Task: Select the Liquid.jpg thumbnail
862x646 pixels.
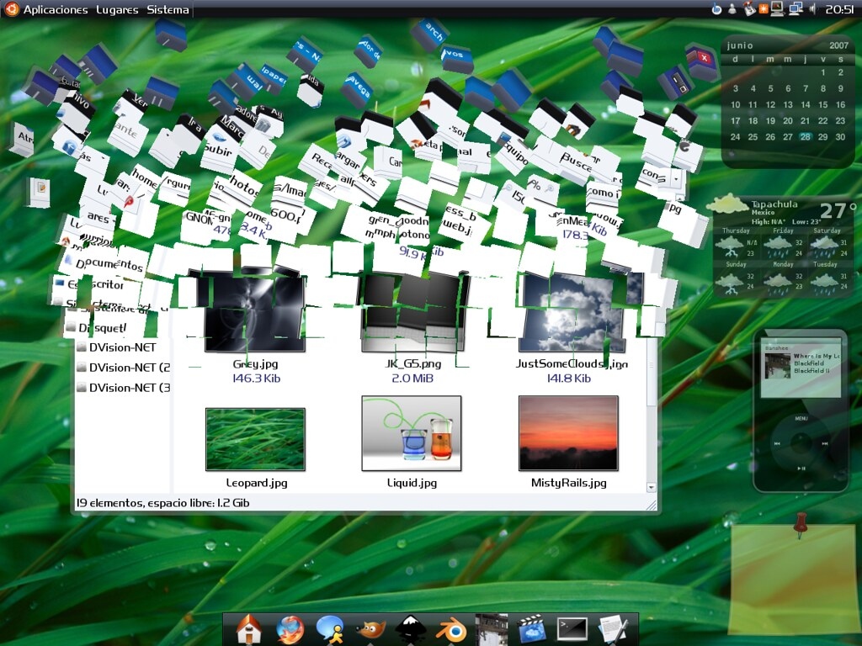Action: click(x=412, y=432)
